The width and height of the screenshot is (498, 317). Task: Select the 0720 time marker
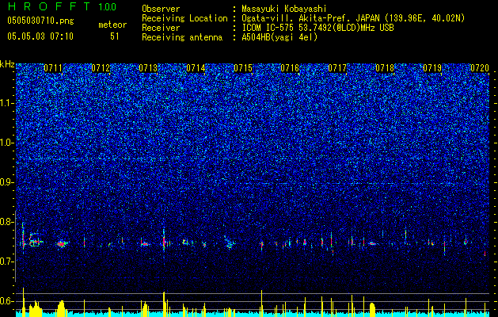pos(480,68)
